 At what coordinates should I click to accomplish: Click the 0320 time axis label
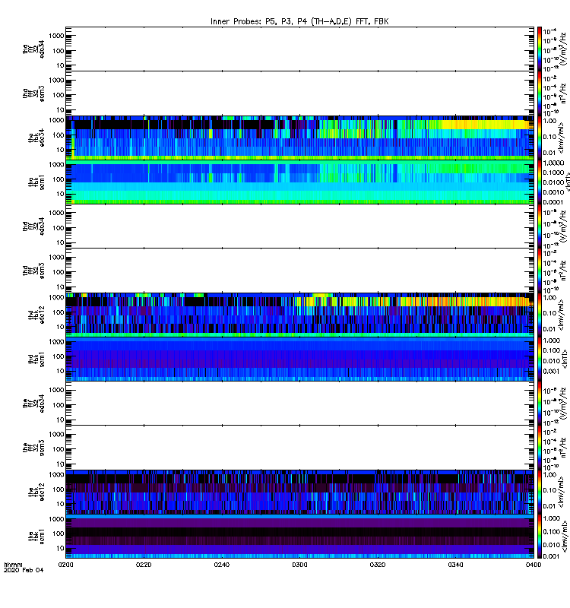pyautogui.click(x=377, y=565)
